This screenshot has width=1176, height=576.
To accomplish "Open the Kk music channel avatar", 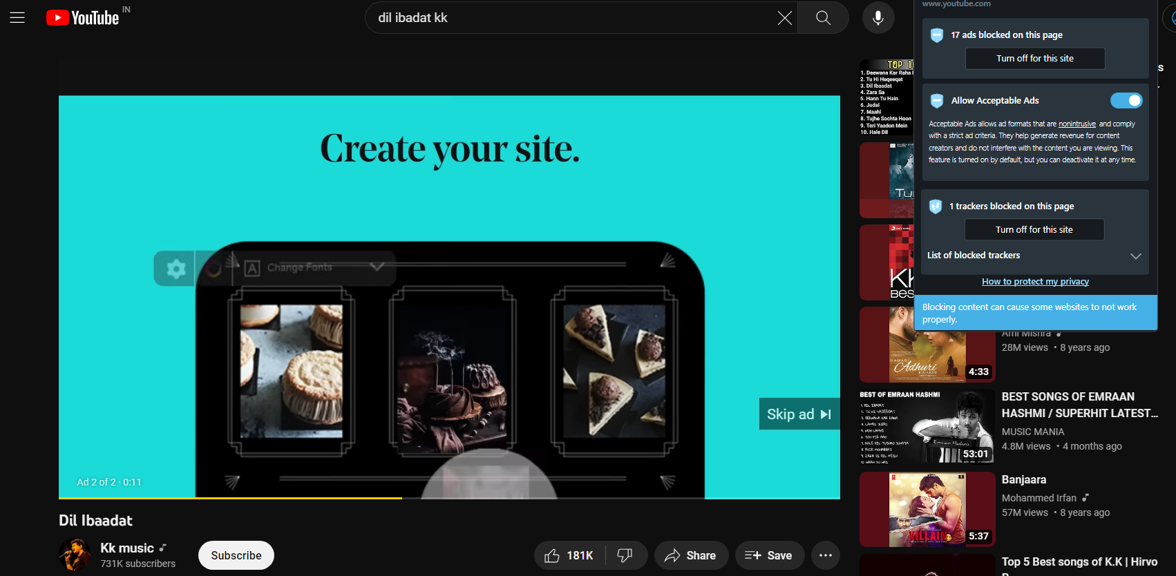I will coord(75,555).
